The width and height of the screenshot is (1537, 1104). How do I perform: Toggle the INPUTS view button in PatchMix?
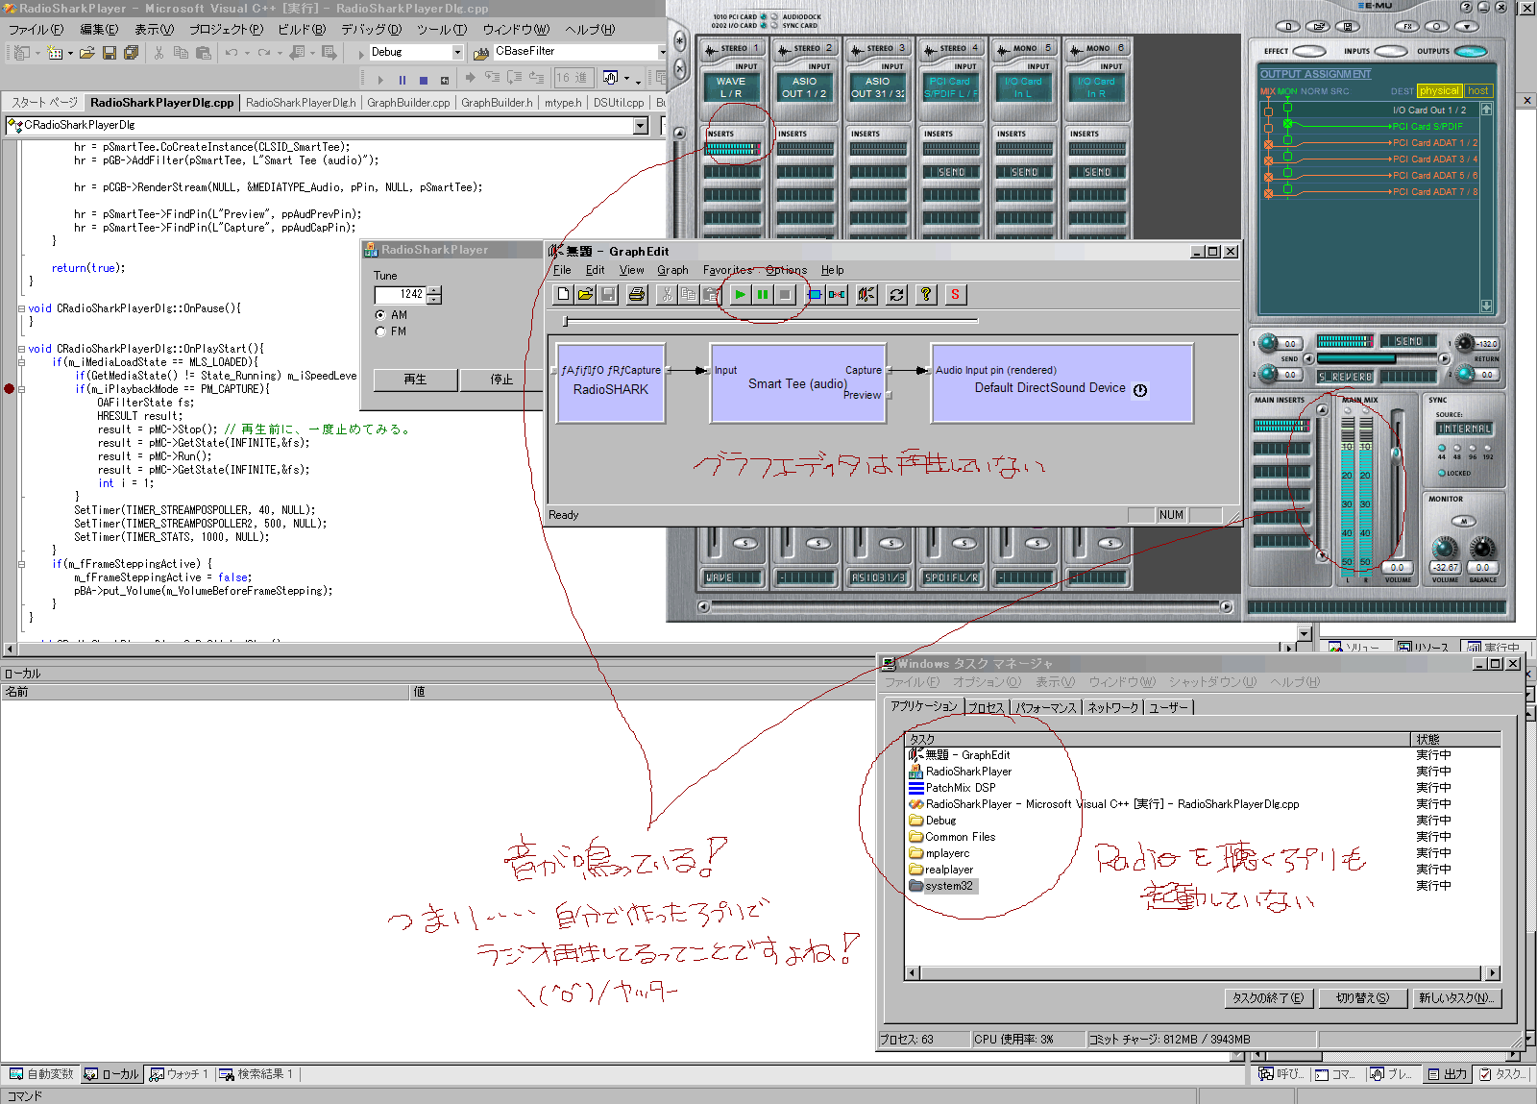click(x=1391, y=51)
